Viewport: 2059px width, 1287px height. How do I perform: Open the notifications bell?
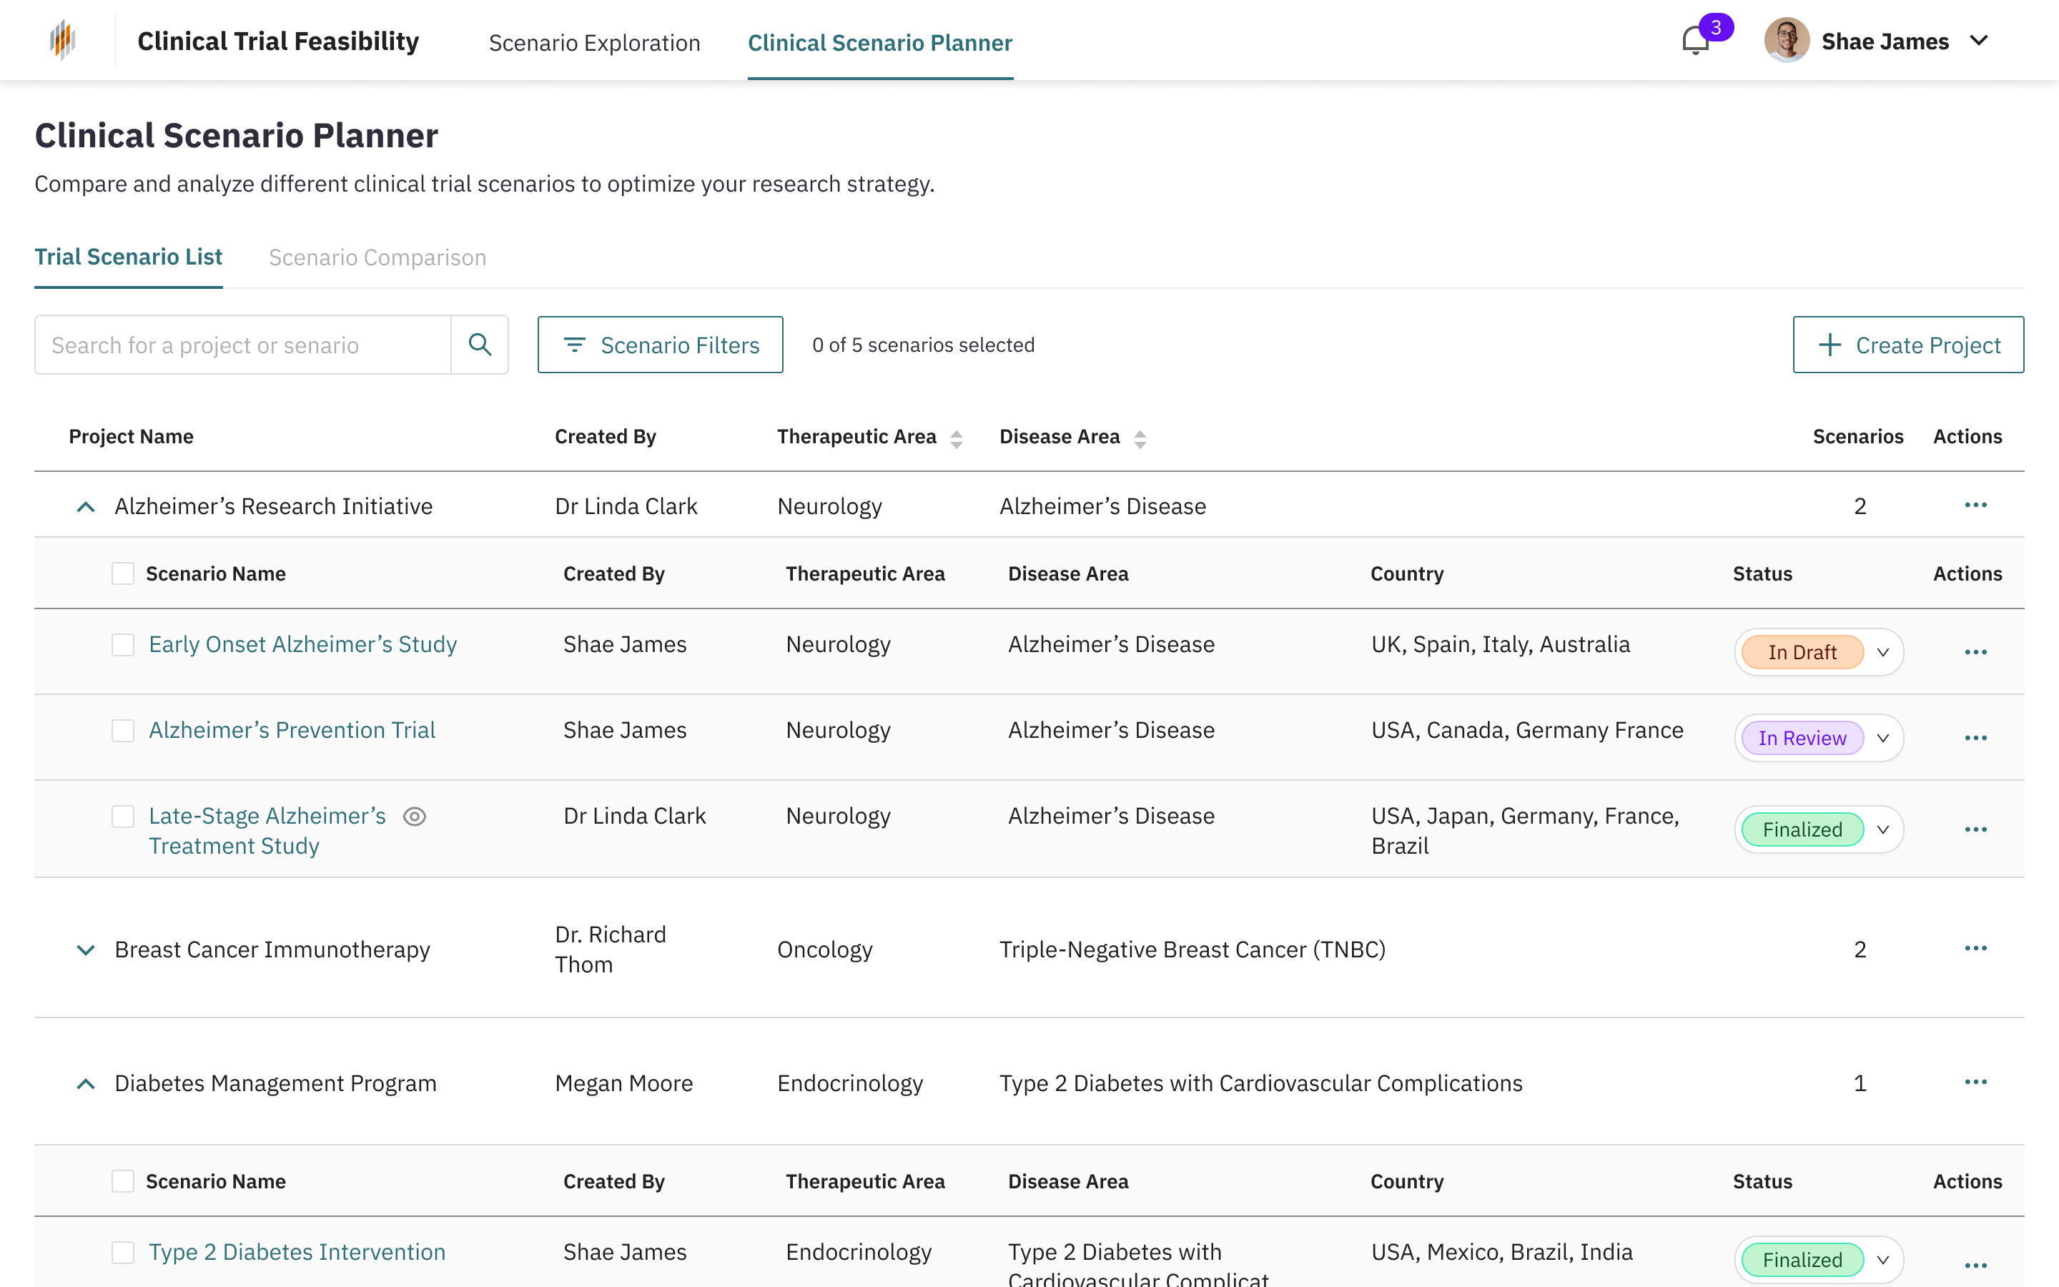[1695, 41]
